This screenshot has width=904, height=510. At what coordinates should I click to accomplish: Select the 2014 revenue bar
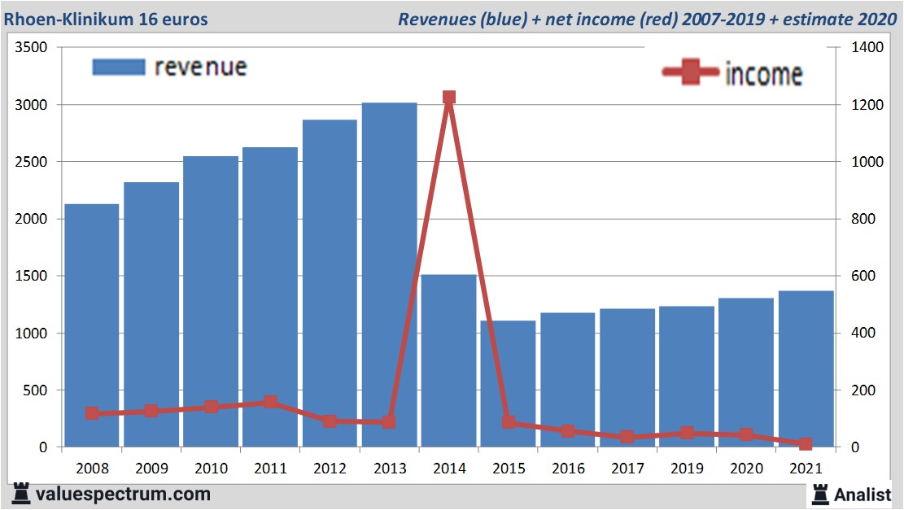449,361
